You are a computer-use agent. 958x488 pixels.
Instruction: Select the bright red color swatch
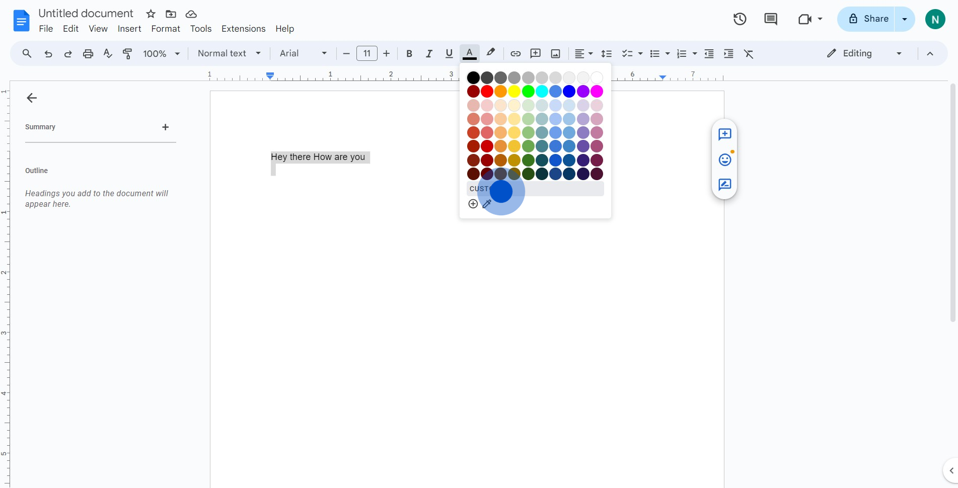[x=487, y=92]
